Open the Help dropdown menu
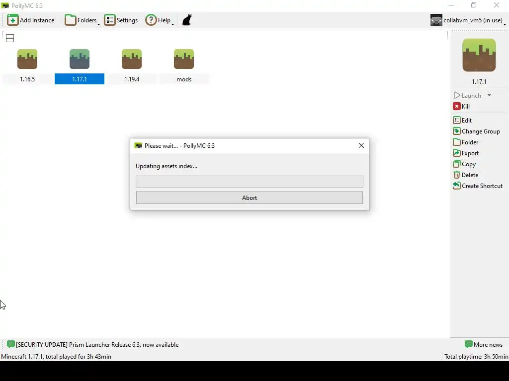Screen dimensions: 509x381 tap(160, 20)
